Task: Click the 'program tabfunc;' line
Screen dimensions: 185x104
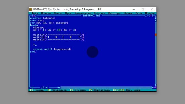Action: [43, 18]
